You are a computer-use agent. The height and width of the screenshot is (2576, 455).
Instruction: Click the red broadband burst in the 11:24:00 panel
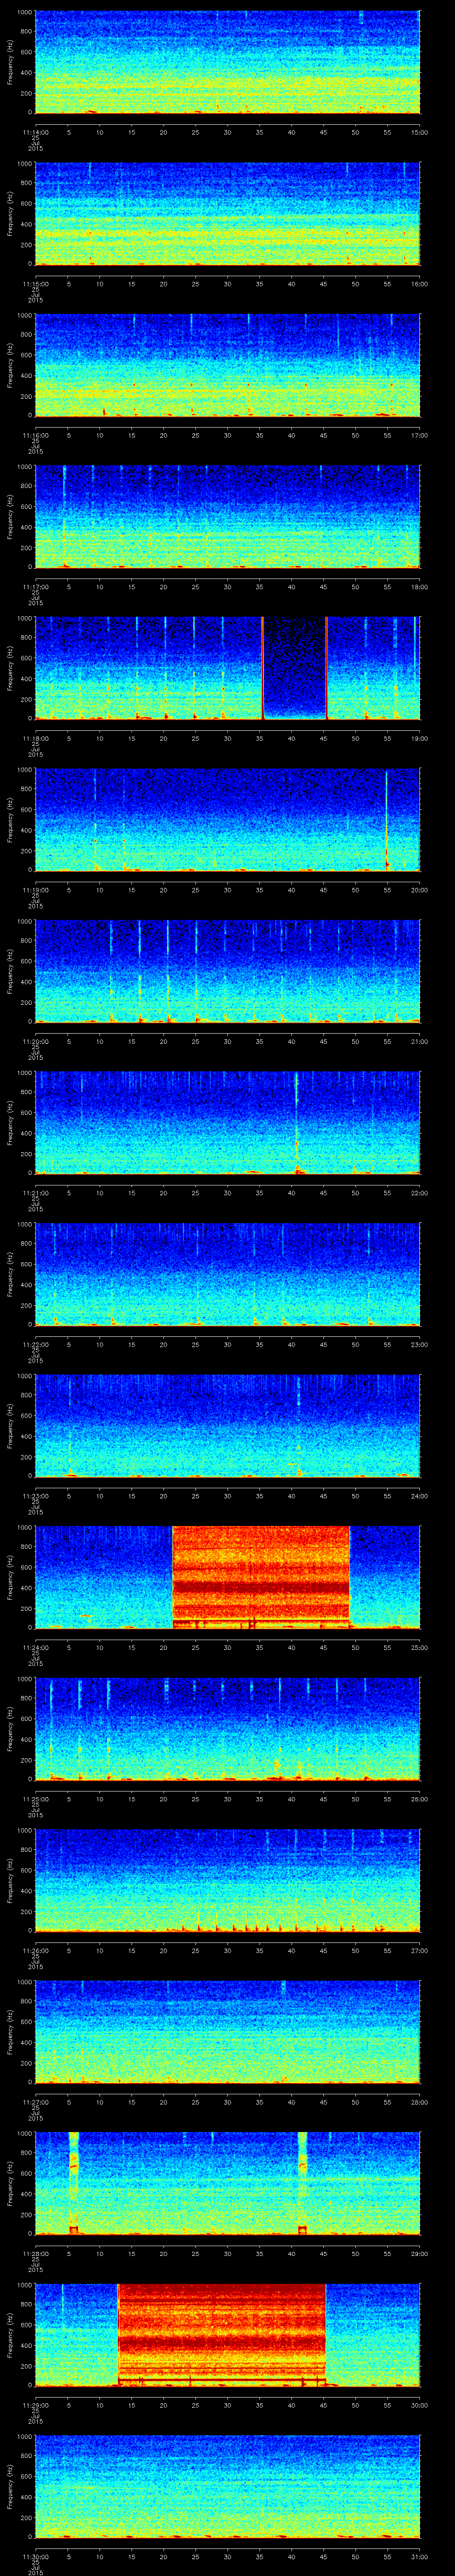click(261, 1578)
